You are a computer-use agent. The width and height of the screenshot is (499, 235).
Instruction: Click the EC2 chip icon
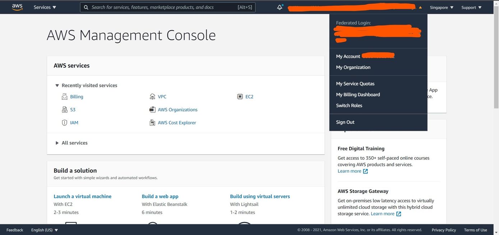tap(240, 97)
